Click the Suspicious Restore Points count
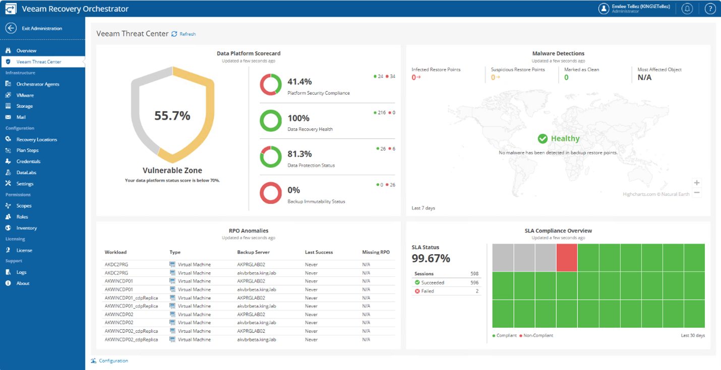The image size is (721, 370). 496,78
